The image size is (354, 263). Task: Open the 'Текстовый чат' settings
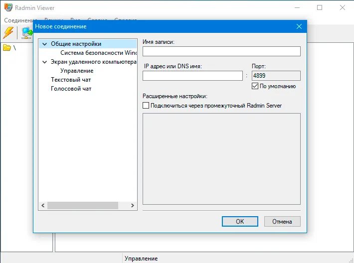71,80
